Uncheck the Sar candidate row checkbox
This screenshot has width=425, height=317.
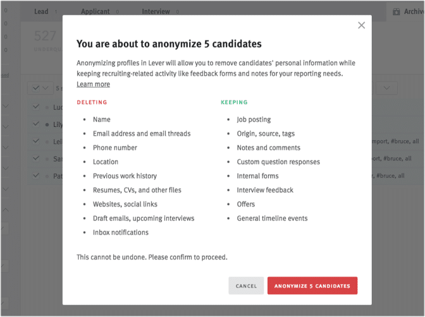pos(36,158)
